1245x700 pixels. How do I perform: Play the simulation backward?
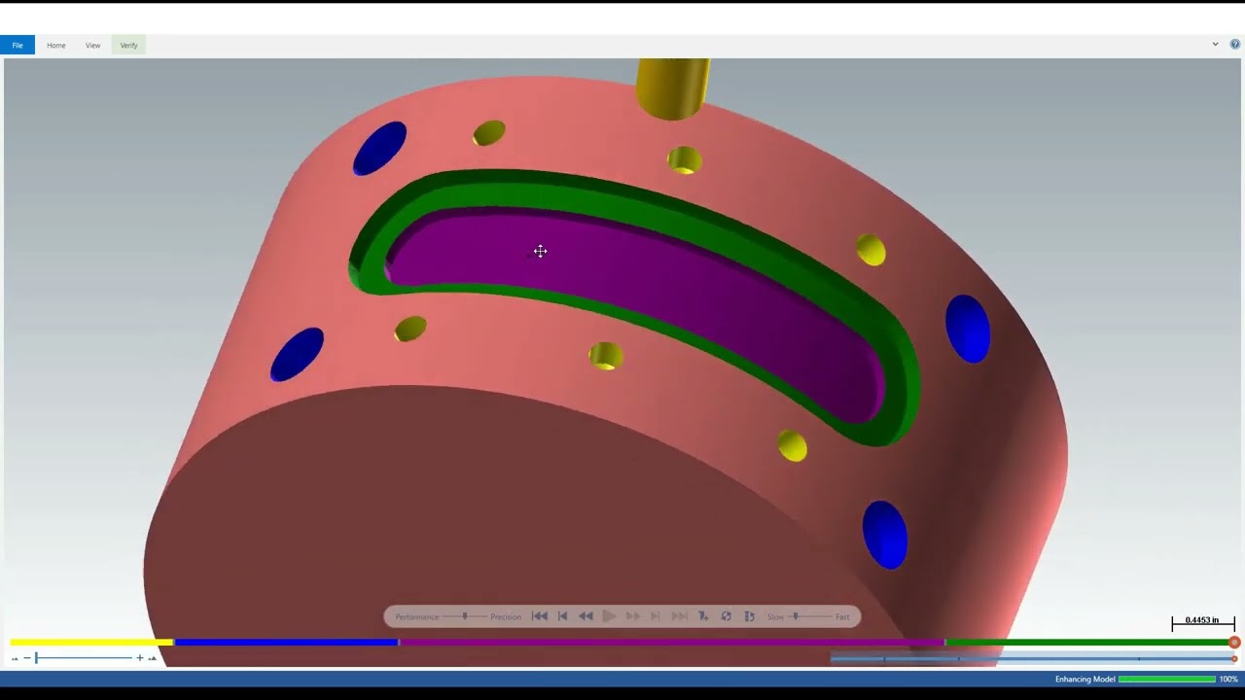click(586, 616)
